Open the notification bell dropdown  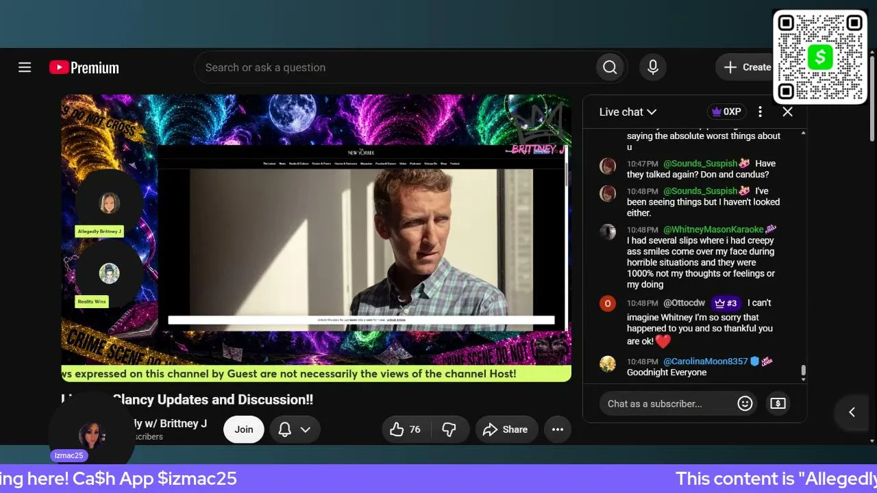(295, 429)
